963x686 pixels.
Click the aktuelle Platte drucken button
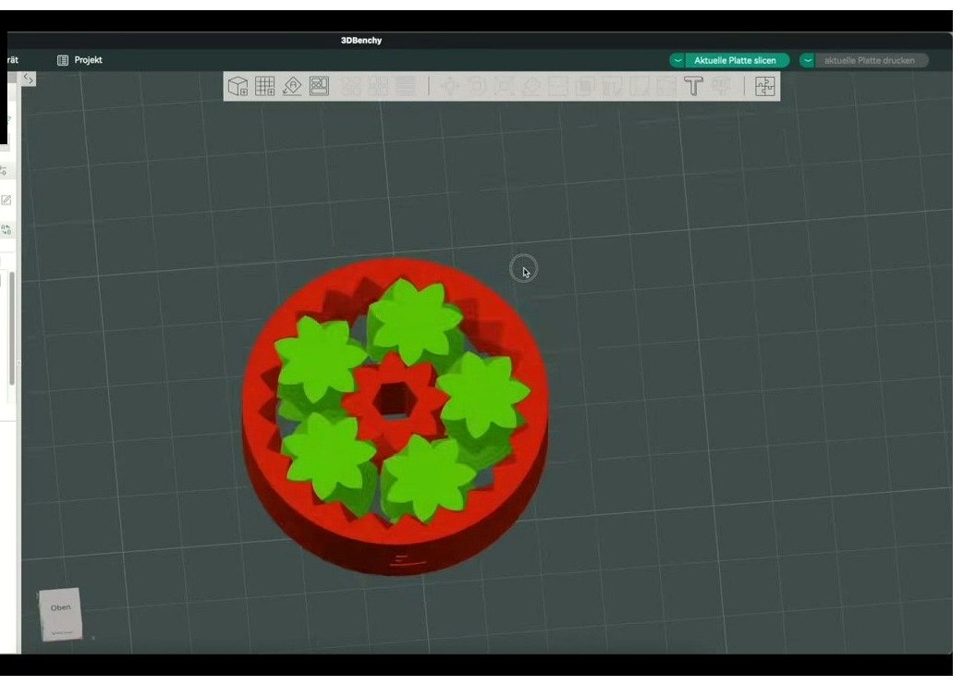pos(870,60)
